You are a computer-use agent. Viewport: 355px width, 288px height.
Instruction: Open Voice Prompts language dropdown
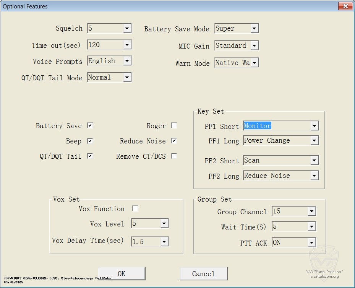coord(127,61)
